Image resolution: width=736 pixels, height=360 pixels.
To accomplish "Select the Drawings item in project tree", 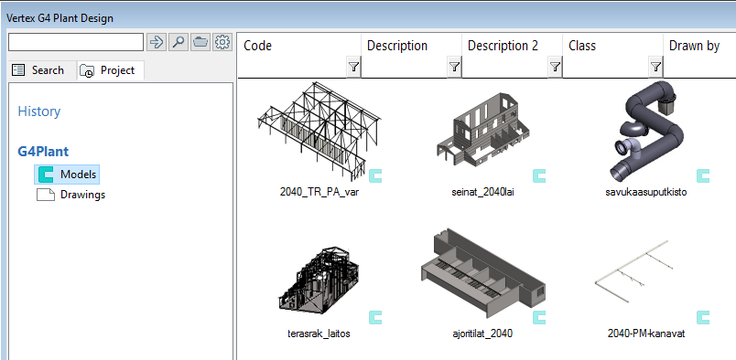I will (70, 195).
